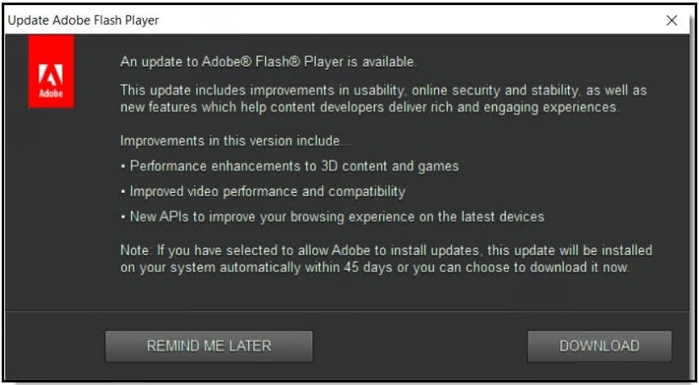Click the "An update to Adobe Flash Player is available" line
This screenshot has width=699, height=385.
[269, 61]
